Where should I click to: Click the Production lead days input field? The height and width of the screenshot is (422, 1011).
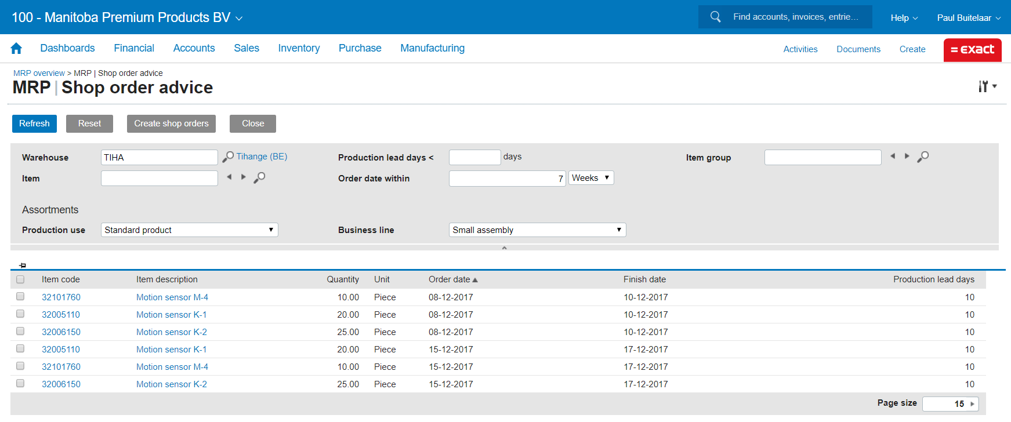(474, 157)
